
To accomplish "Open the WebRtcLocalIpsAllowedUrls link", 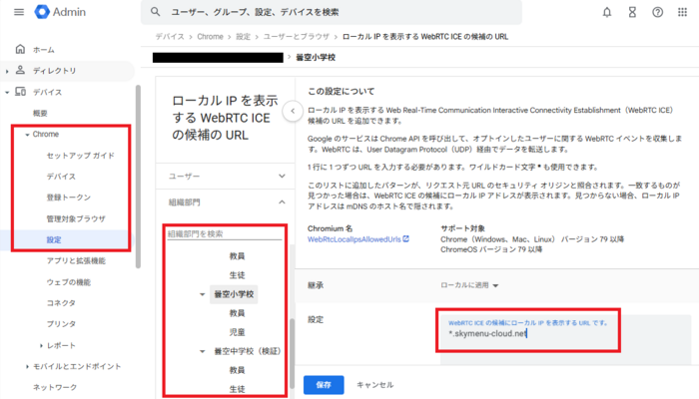I will (x=354, y=240).
